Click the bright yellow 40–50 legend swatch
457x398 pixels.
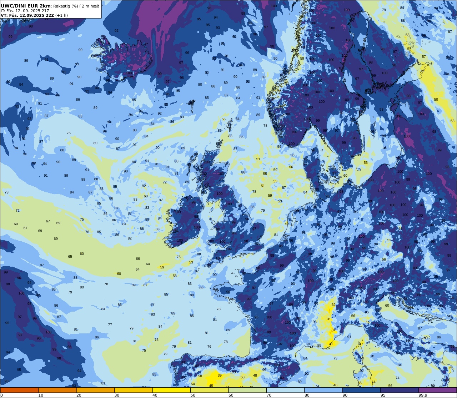coord(171,390)
